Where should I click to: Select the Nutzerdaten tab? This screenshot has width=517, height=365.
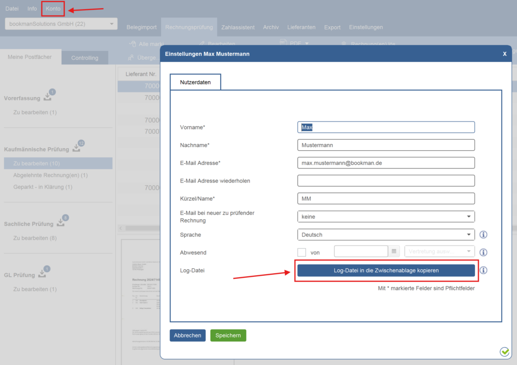(195, 82)
